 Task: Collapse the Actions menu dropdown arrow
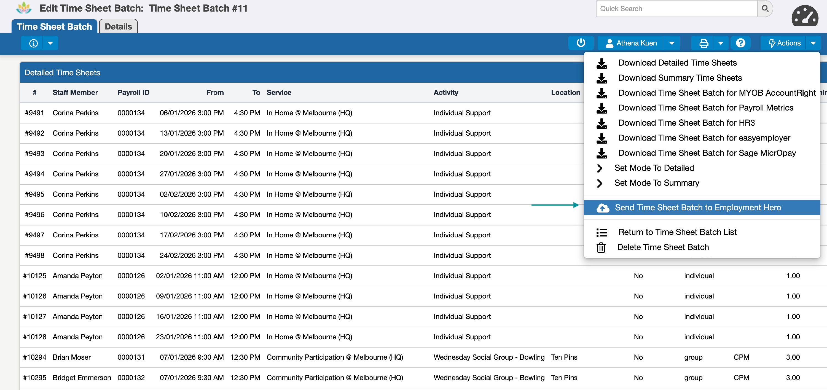(813, 43)
